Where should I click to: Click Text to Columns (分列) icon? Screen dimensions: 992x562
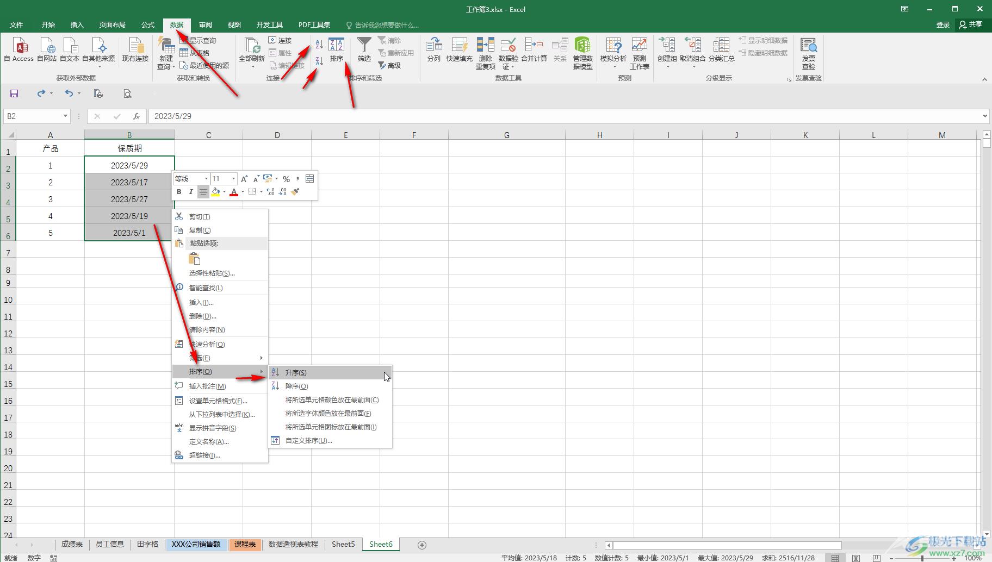tap(433, 49)
